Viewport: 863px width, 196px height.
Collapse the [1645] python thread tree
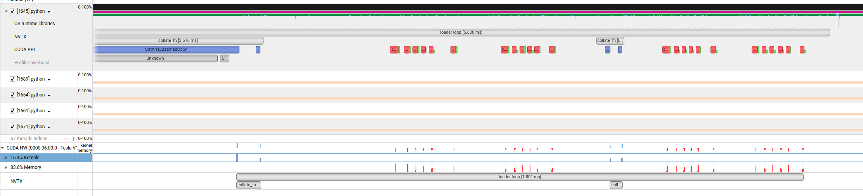pyautogui.click(x=6, y=12)
